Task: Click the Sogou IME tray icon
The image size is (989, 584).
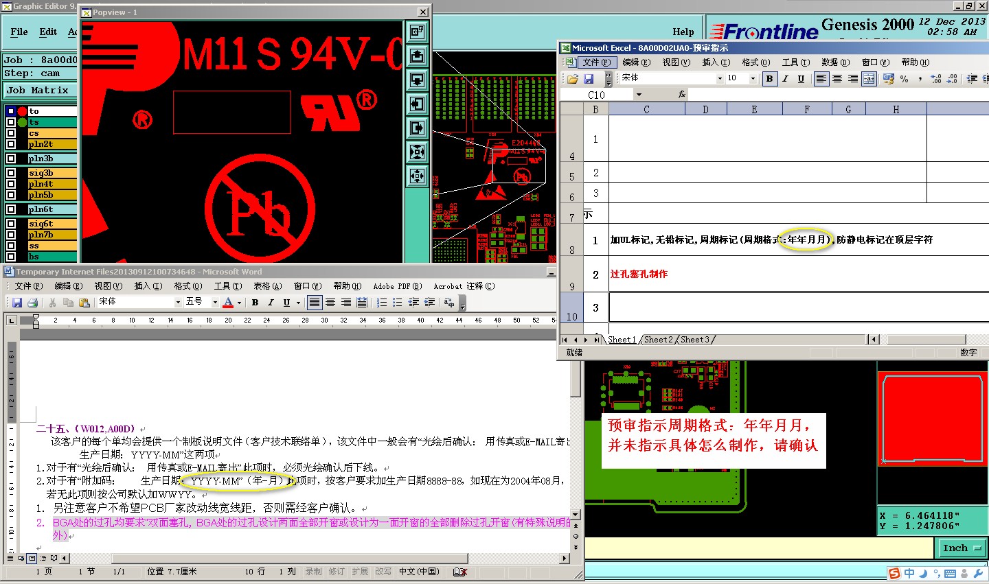Action: (894, 573)
